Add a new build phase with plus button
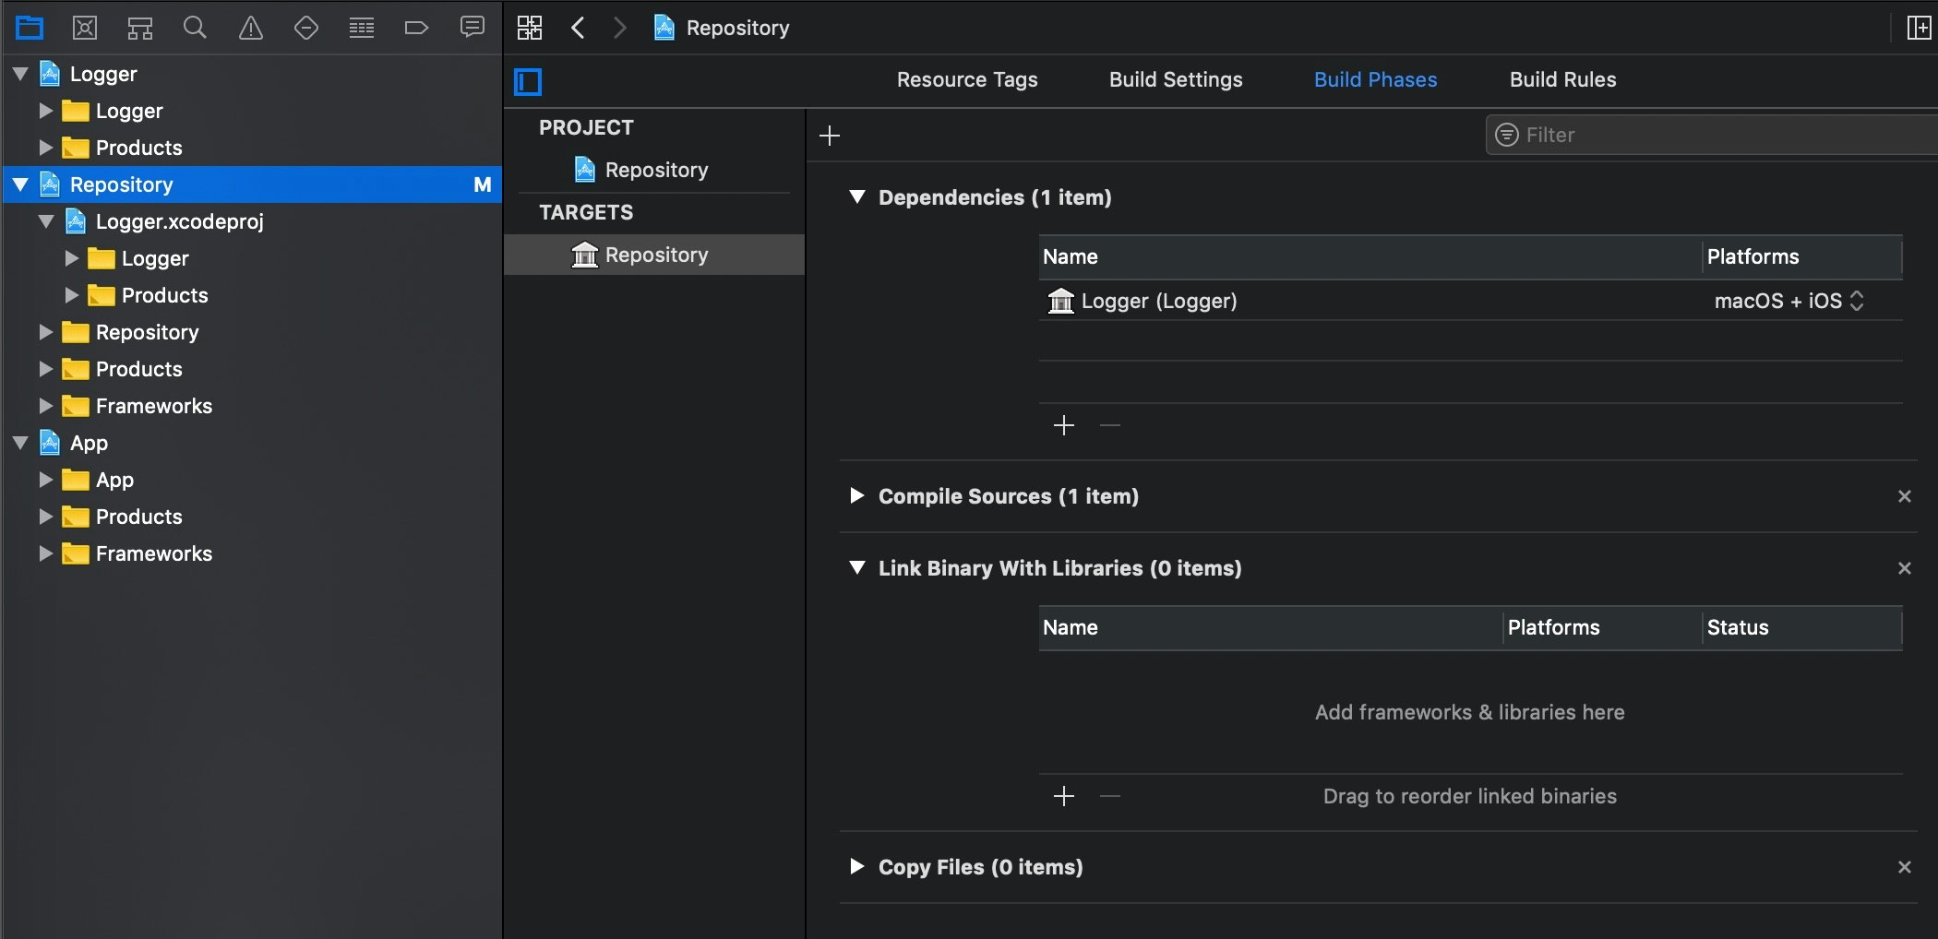 pyautogui.click(x=830, y=137)
